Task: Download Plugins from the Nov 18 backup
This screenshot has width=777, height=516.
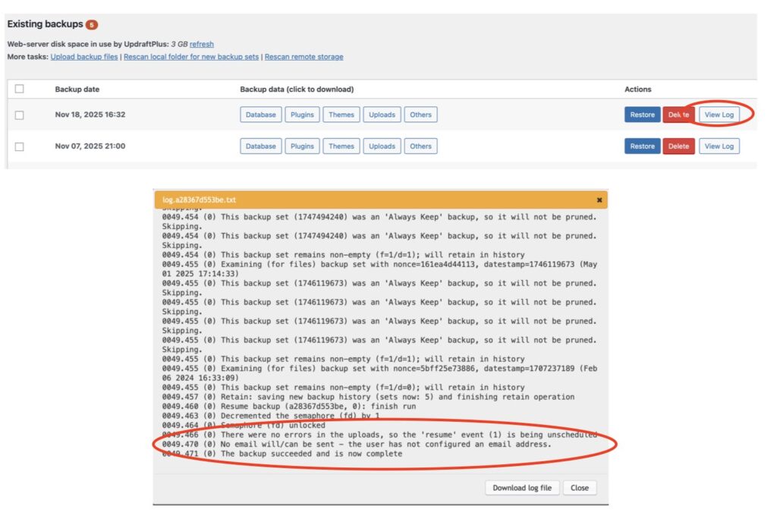Action: 302,115
